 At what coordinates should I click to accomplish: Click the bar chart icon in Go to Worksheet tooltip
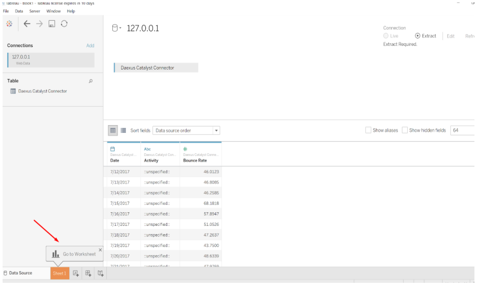tap(55, 254)
